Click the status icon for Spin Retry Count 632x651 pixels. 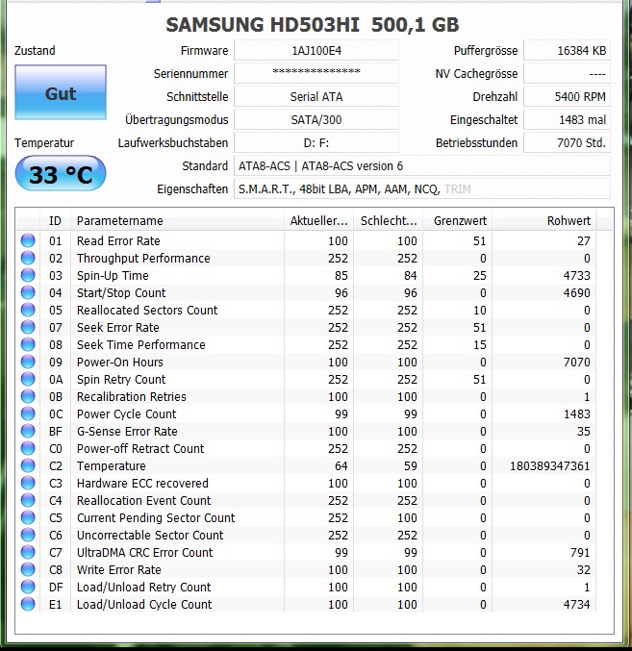(28, 379)
